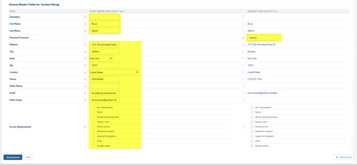The image size is (357, 165).
Task: Toggle ticket order Country checkbox
Action: (x=85, y=72)
